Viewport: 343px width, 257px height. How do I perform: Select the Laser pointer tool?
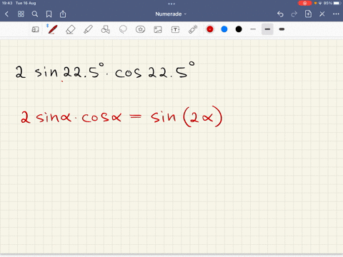pyautogui.click(x=193, y=29)
